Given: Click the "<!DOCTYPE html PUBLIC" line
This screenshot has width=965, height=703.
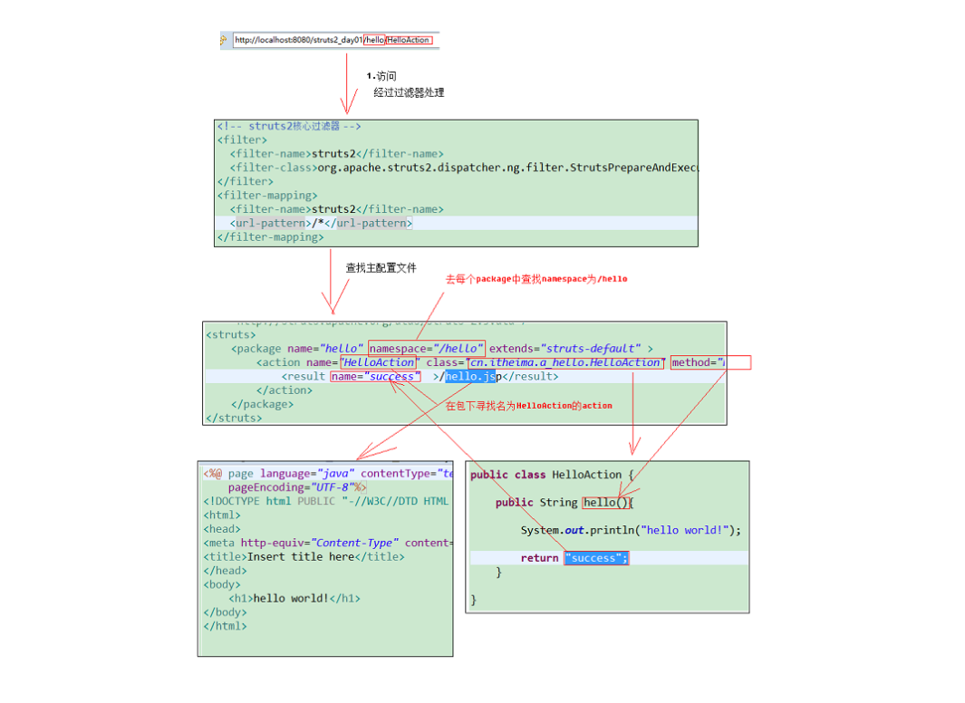Looking at the screenshot, I should 326,501.
